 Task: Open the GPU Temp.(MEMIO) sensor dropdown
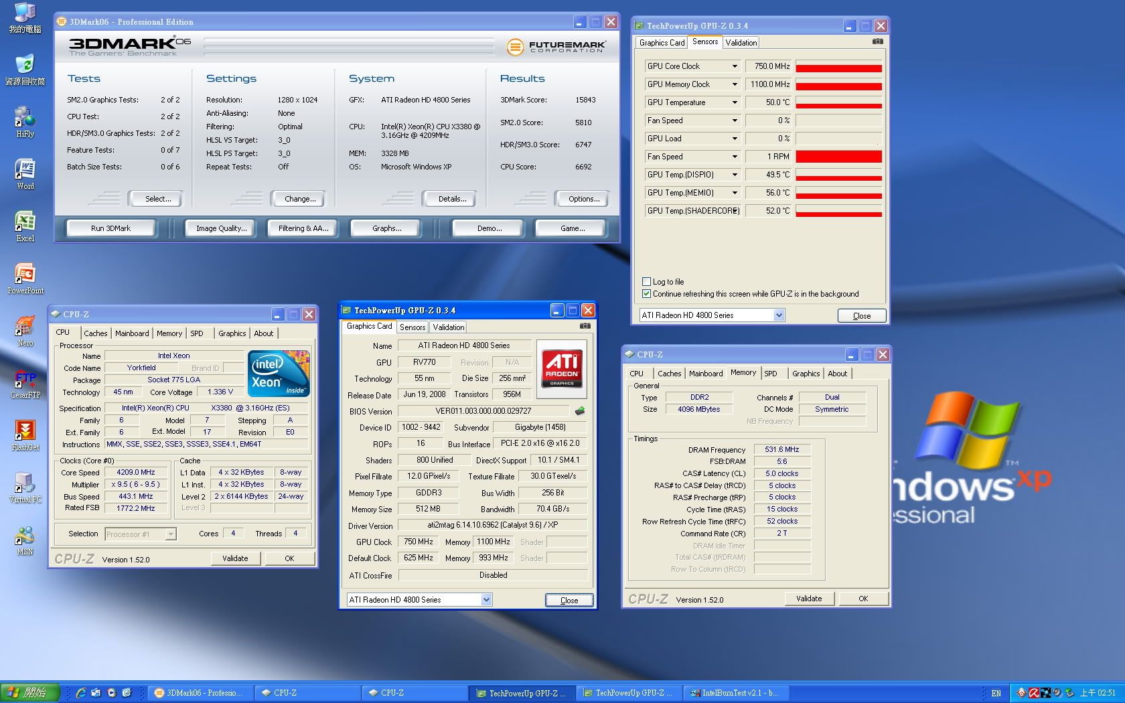pos(735,193)
